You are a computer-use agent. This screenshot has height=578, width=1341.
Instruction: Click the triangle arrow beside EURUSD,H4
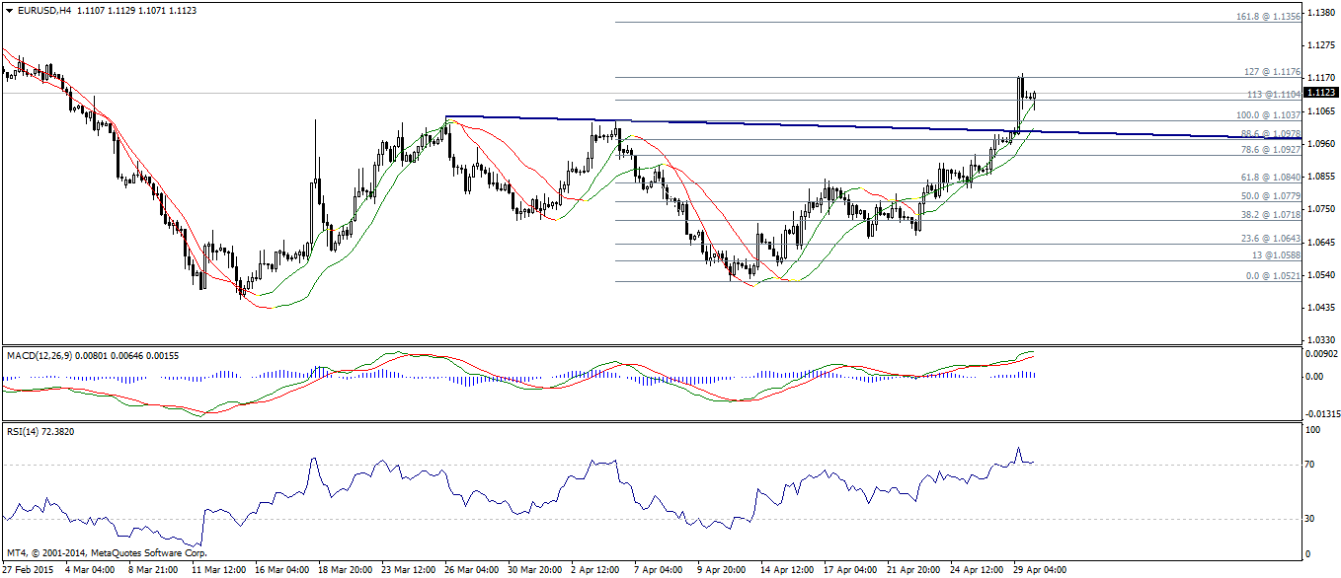click(9, 10)
